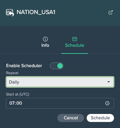This screenshot has height=128, width=120.
Task: Click the Info circle icon
Action: click(x=45, y=39)
